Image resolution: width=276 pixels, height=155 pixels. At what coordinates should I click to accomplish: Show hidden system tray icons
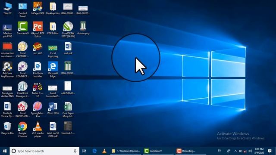(x=235, y=151)
